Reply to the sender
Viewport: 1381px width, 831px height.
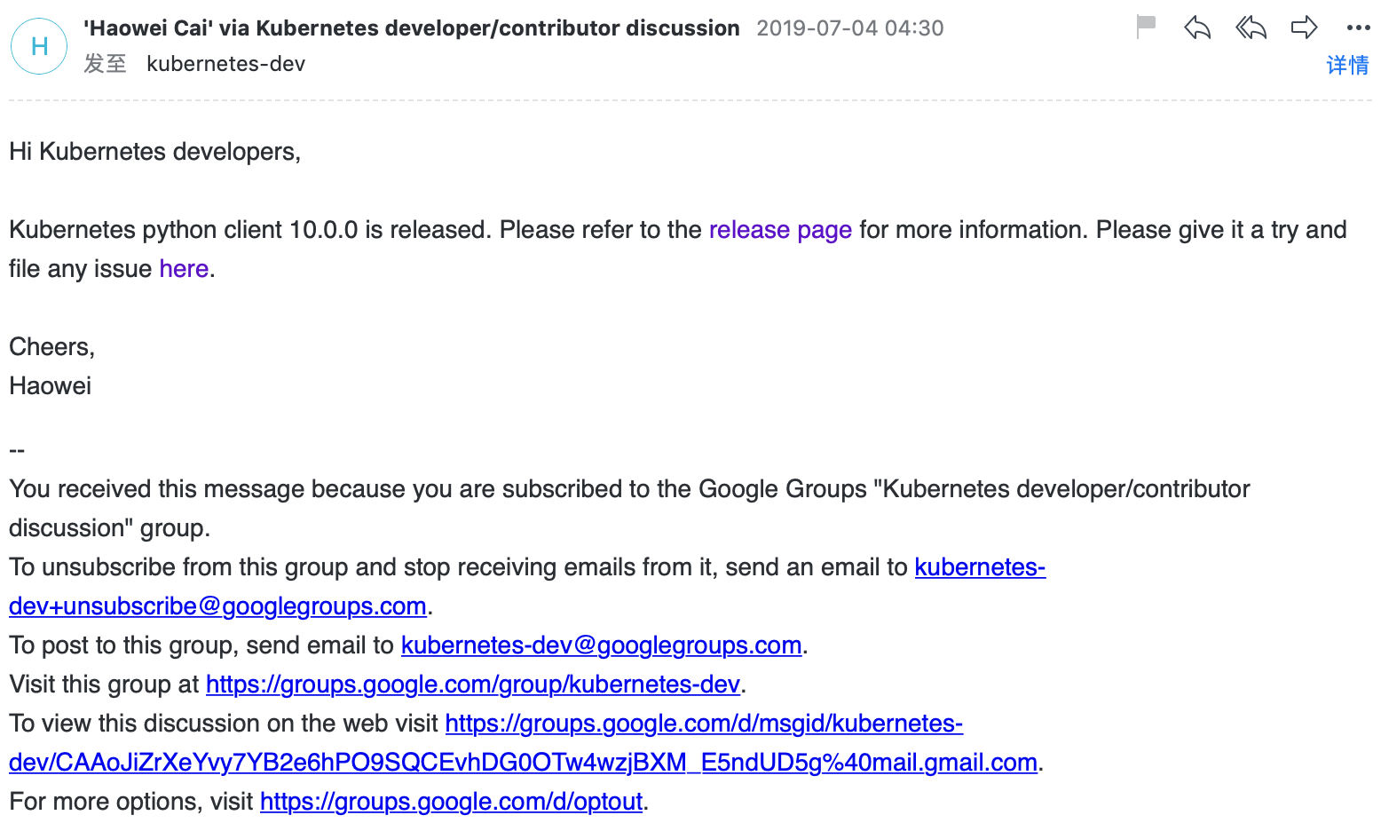(x=1197, y=28)
